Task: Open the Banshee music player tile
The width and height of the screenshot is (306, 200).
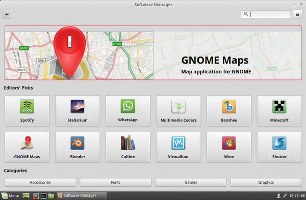Action: [229, 110]
